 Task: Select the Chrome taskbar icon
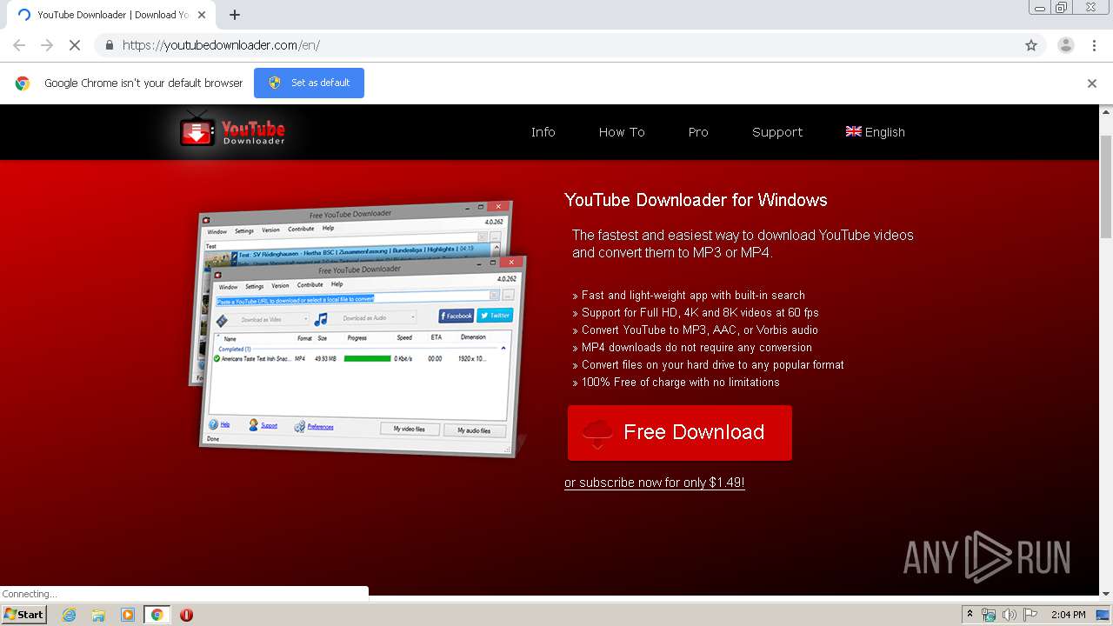pyautogui.click(x=157, y=615)
